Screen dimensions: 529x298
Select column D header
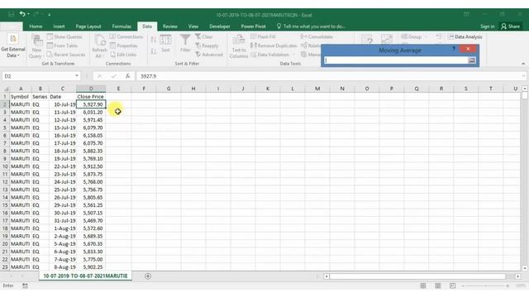pyautogui.click(x=91, y=89)
